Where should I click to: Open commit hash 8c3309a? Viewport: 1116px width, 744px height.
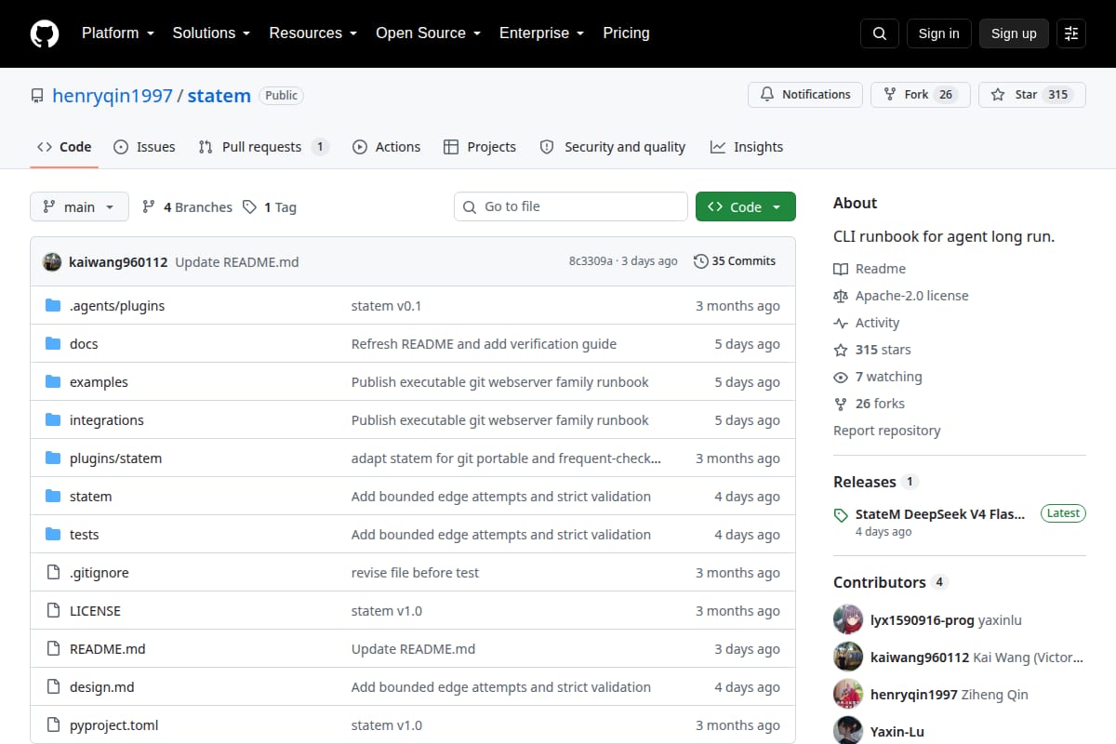pyautogui.click(x=591, y=261)
